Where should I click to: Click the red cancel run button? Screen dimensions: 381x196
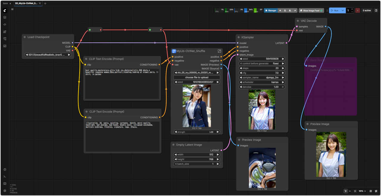coord(357,10)
